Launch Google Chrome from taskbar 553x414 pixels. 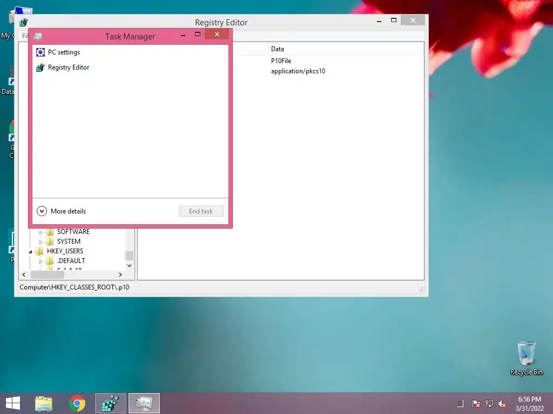[77, 403]
